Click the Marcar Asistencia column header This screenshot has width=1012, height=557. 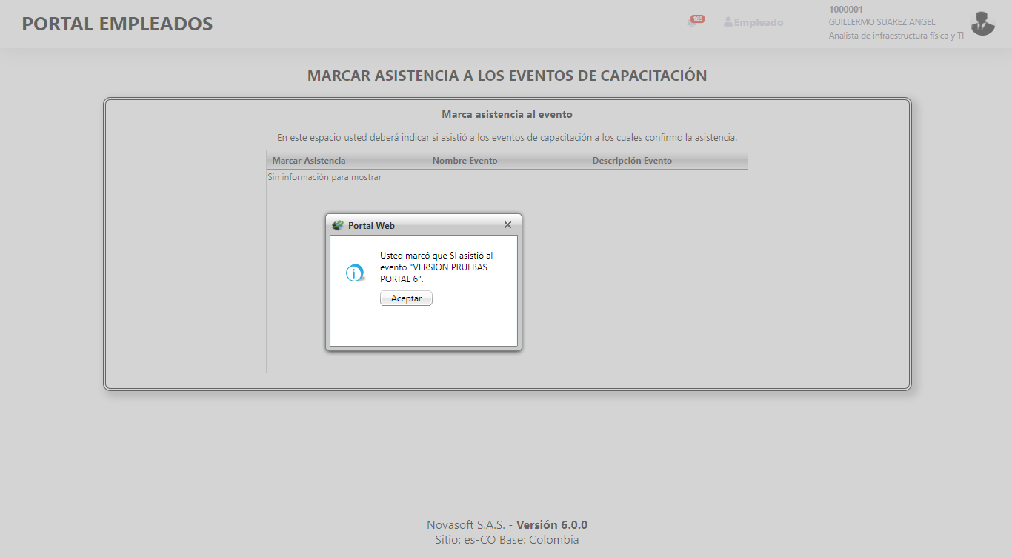pyautogui.click(x=309, y=160)
